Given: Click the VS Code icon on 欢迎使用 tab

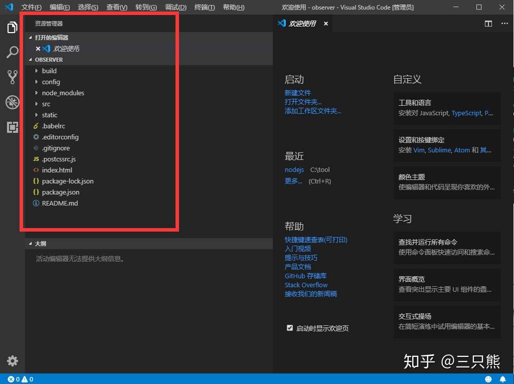Looking at the screenshot, I should 282,23.
